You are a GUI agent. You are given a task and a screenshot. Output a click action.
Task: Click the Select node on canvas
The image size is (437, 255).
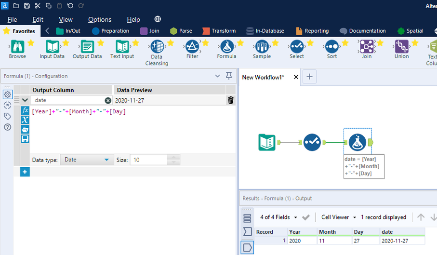[312, 142]
